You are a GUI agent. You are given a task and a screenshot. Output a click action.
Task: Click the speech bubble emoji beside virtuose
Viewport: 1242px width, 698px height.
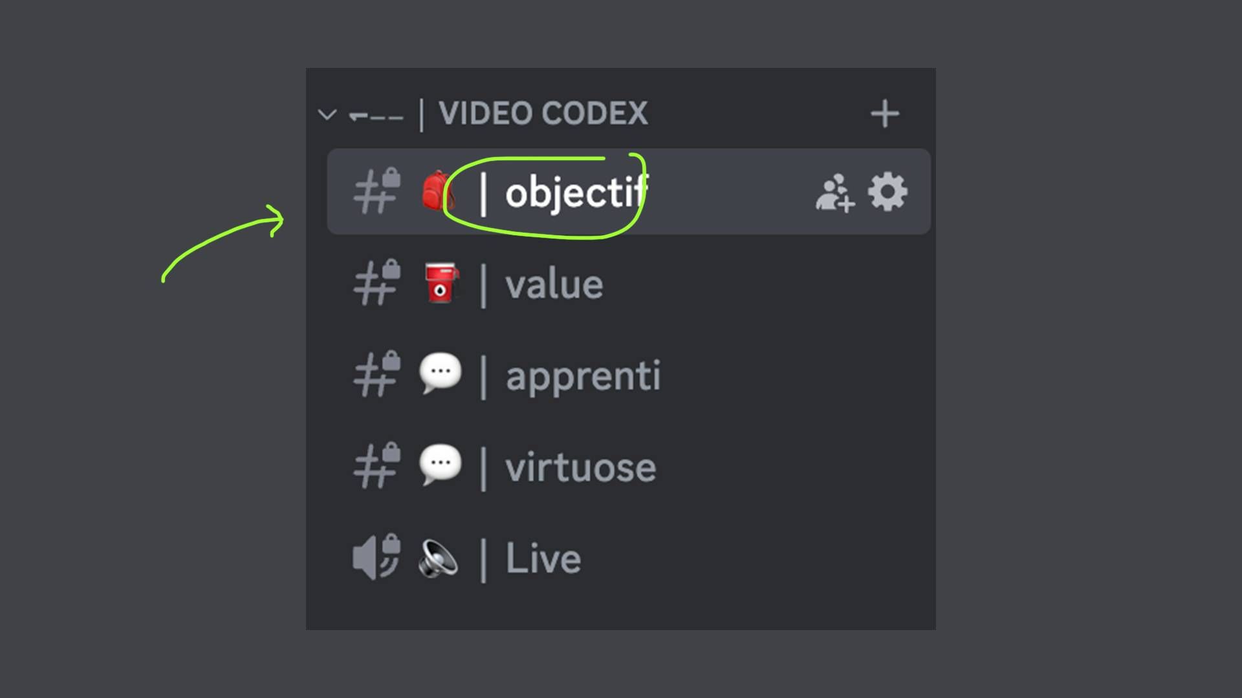click(440, 465)
